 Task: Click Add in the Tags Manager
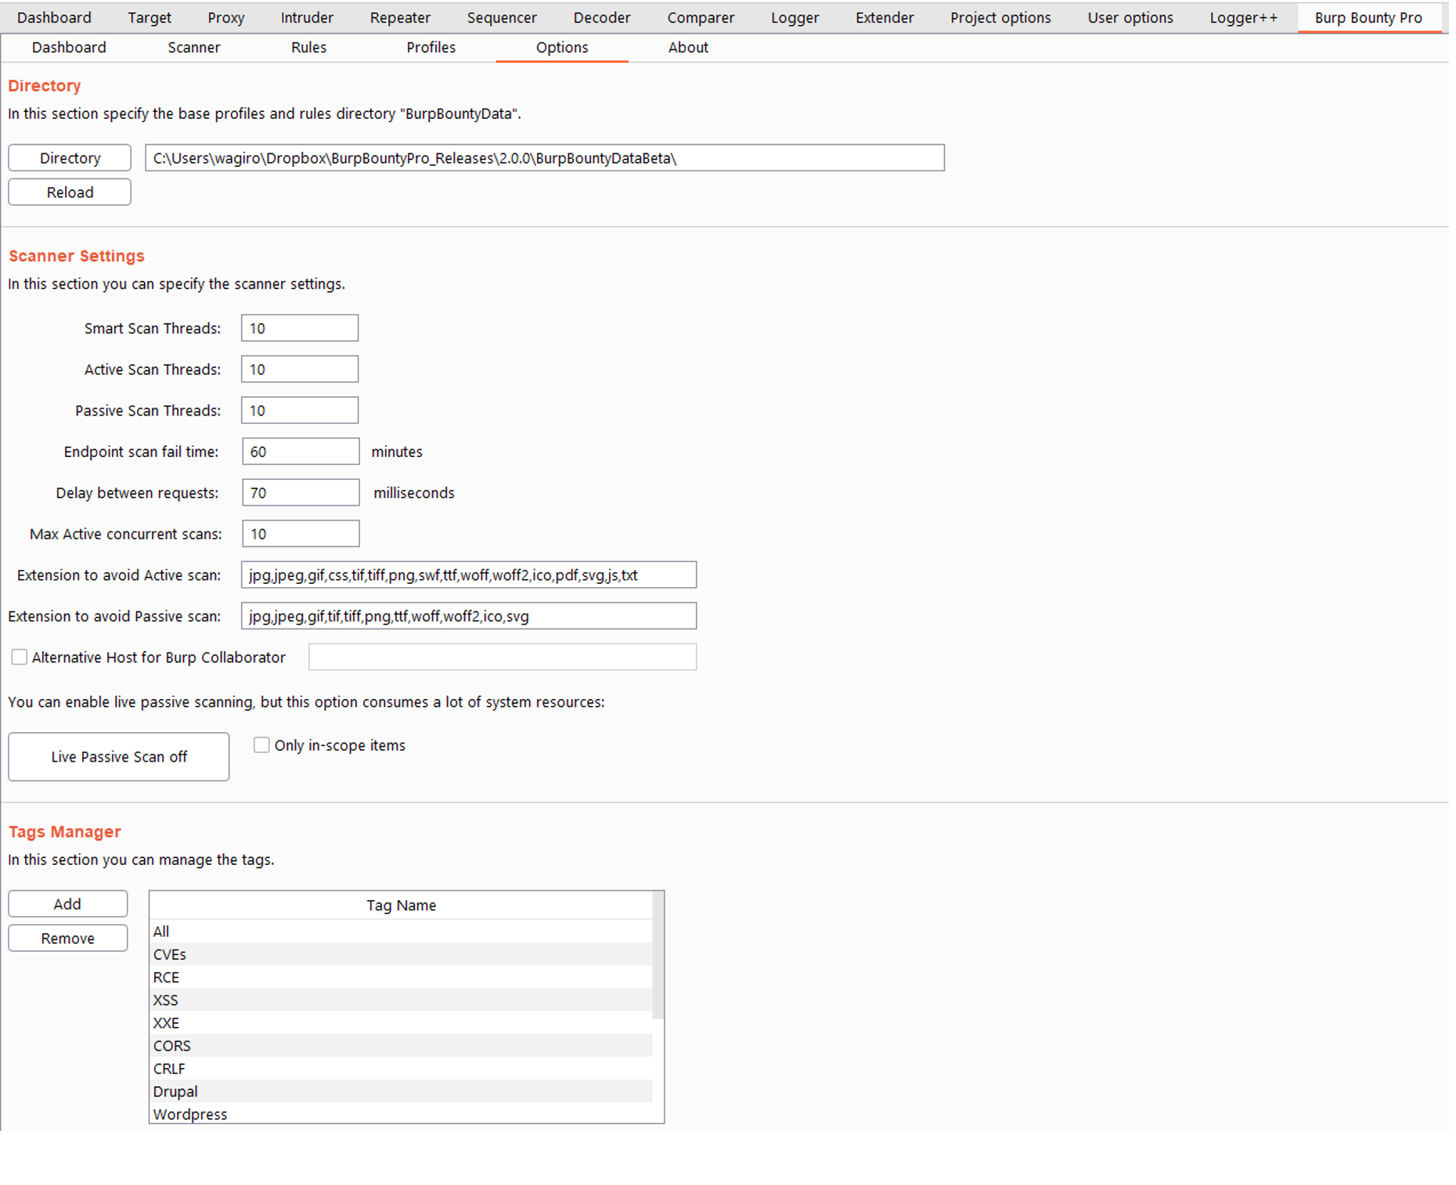(x=67, y=903)
